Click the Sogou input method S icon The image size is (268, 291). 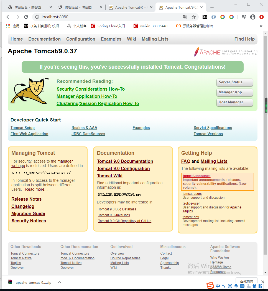point(210,286)
